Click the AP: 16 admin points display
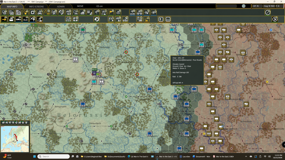Screen dimensions: 285x160 (x=257, y=6)
